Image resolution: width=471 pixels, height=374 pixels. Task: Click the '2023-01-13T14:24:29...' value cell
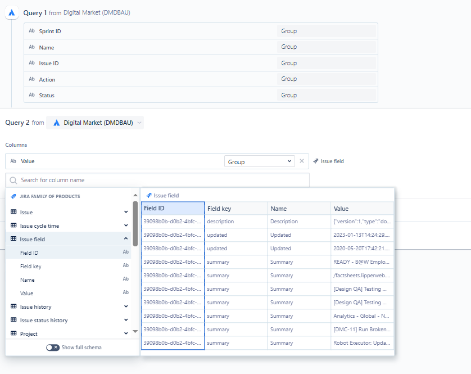pos(362,235)
